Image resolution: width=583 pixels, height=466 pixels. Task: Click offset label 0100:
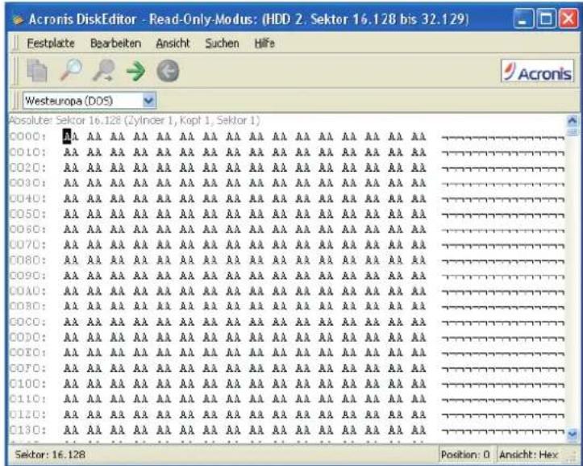point(28,384)
